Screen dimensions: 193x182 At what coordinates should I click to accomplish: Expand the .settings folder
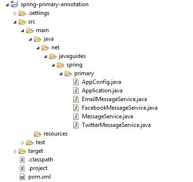[15, 13]
